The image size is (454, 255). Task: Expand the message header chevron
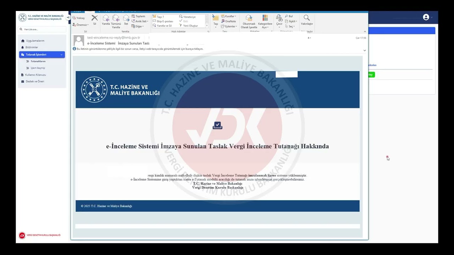click(365, 50)
